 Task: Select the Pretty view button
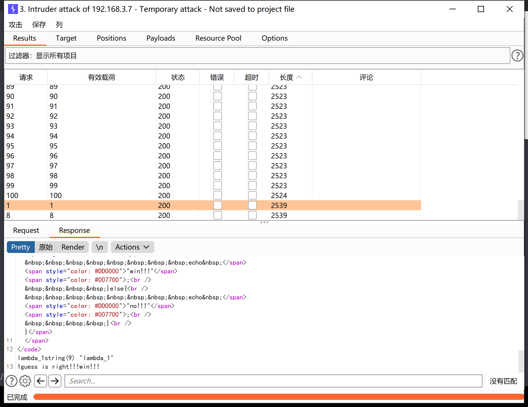[x=21, y=247]
